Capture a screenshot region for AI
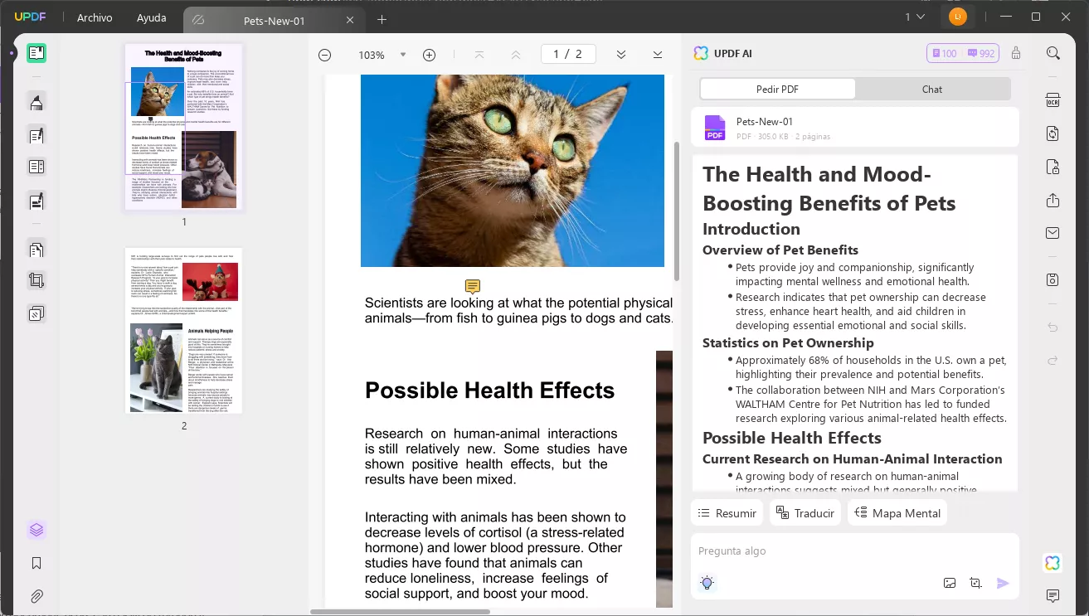 [976, 583]
